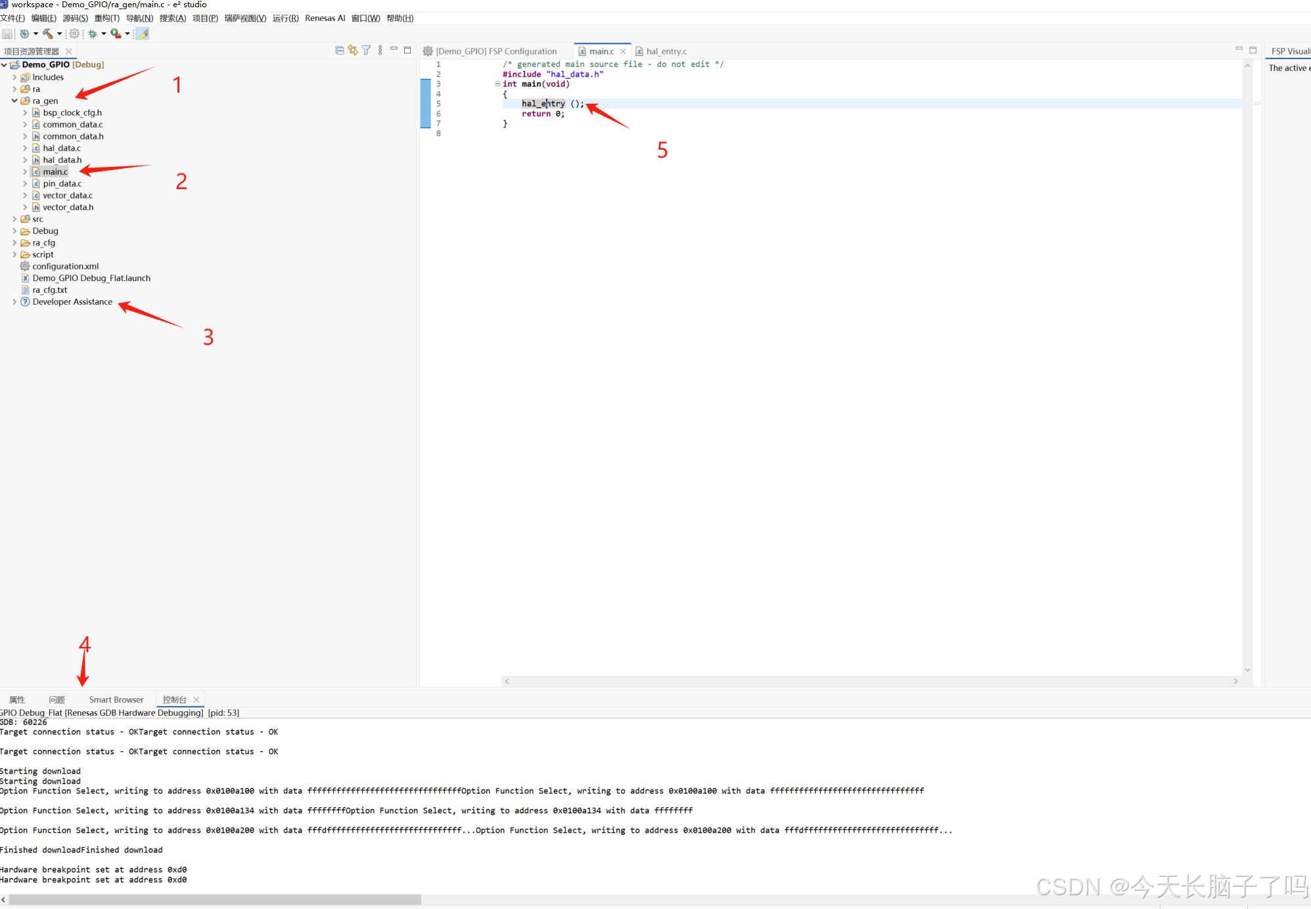Open the project explorer filter funnel icon
Screen dimensions: 1311x909
coord(366,51)
